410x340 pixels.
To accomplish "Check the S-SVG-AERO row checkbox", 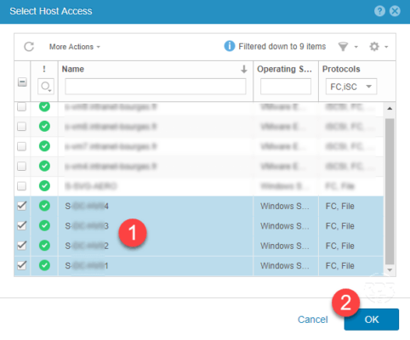I will 22,186.
